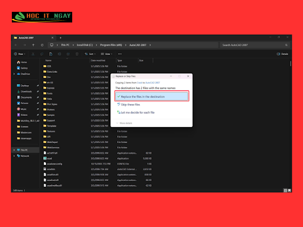Viewport: 303px width, 227px height.
Task: Expand More details in the dialog
Action: [124, 123]
